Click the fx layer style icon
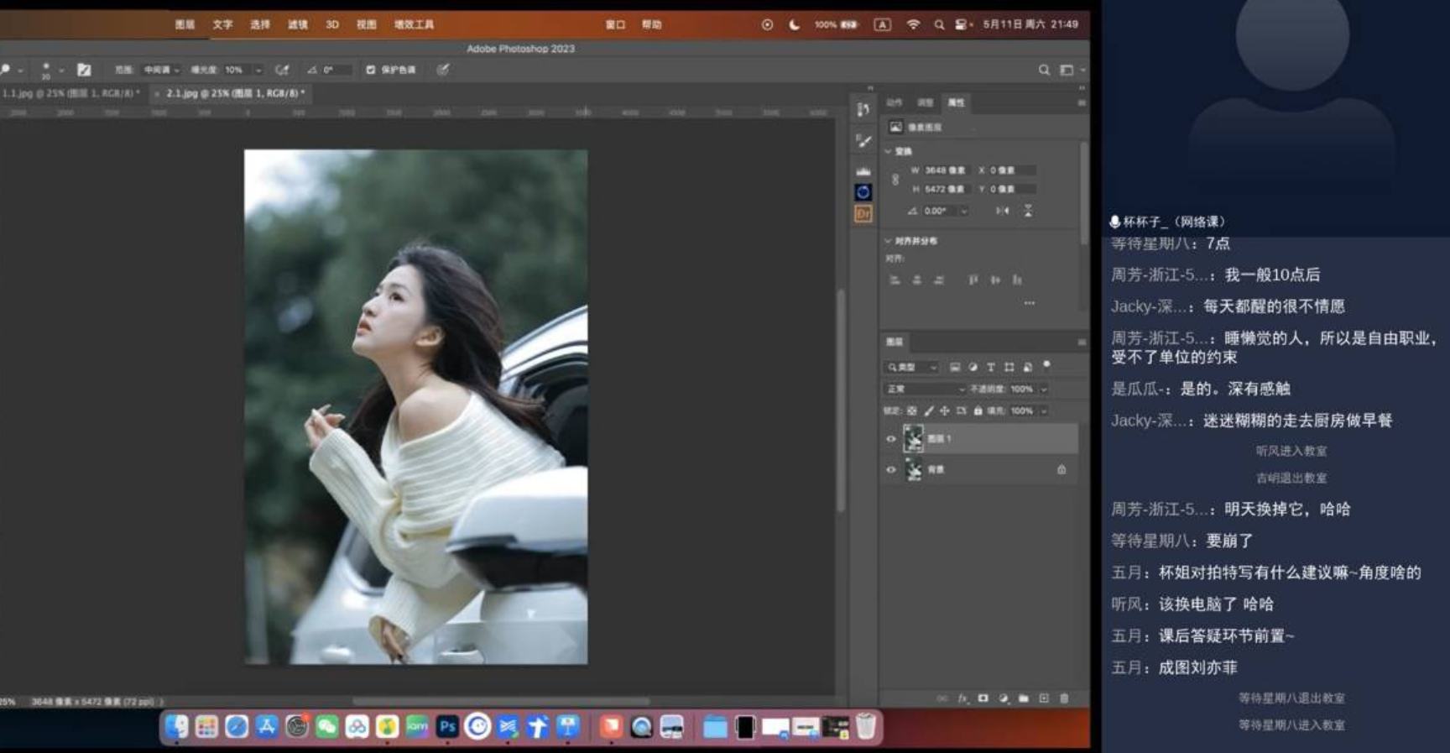 (962, 698)
